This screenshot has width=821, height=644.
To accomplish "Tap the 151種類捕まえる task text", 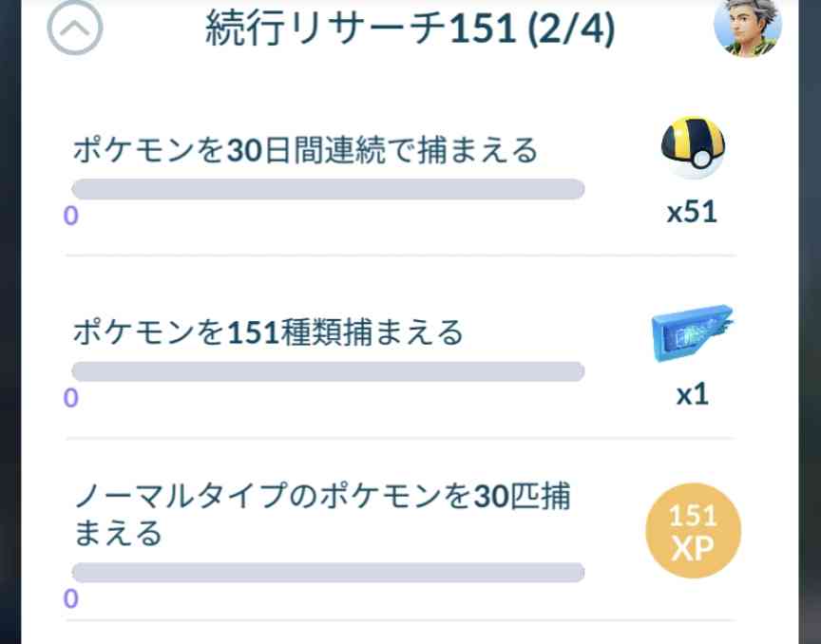I will tap(268, 332).
